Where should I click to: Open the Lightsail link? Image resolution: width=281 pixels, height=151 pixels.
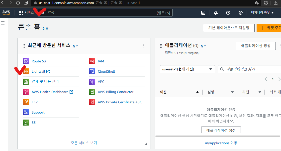pyautogui.click(x=41, y=71)
